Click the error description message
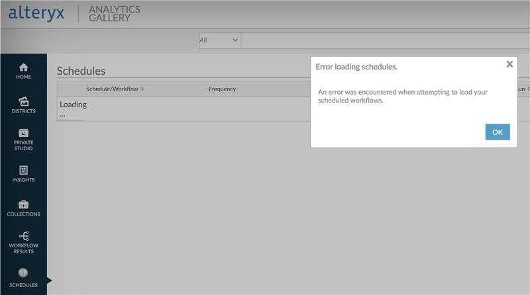The image size is (530, 295). (x=403, y=96)
